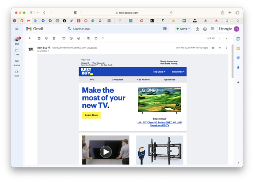This screenshot has width=254, height=182.
Task: Click the LG QNED TV image
Action: click(x=159, y=100)
